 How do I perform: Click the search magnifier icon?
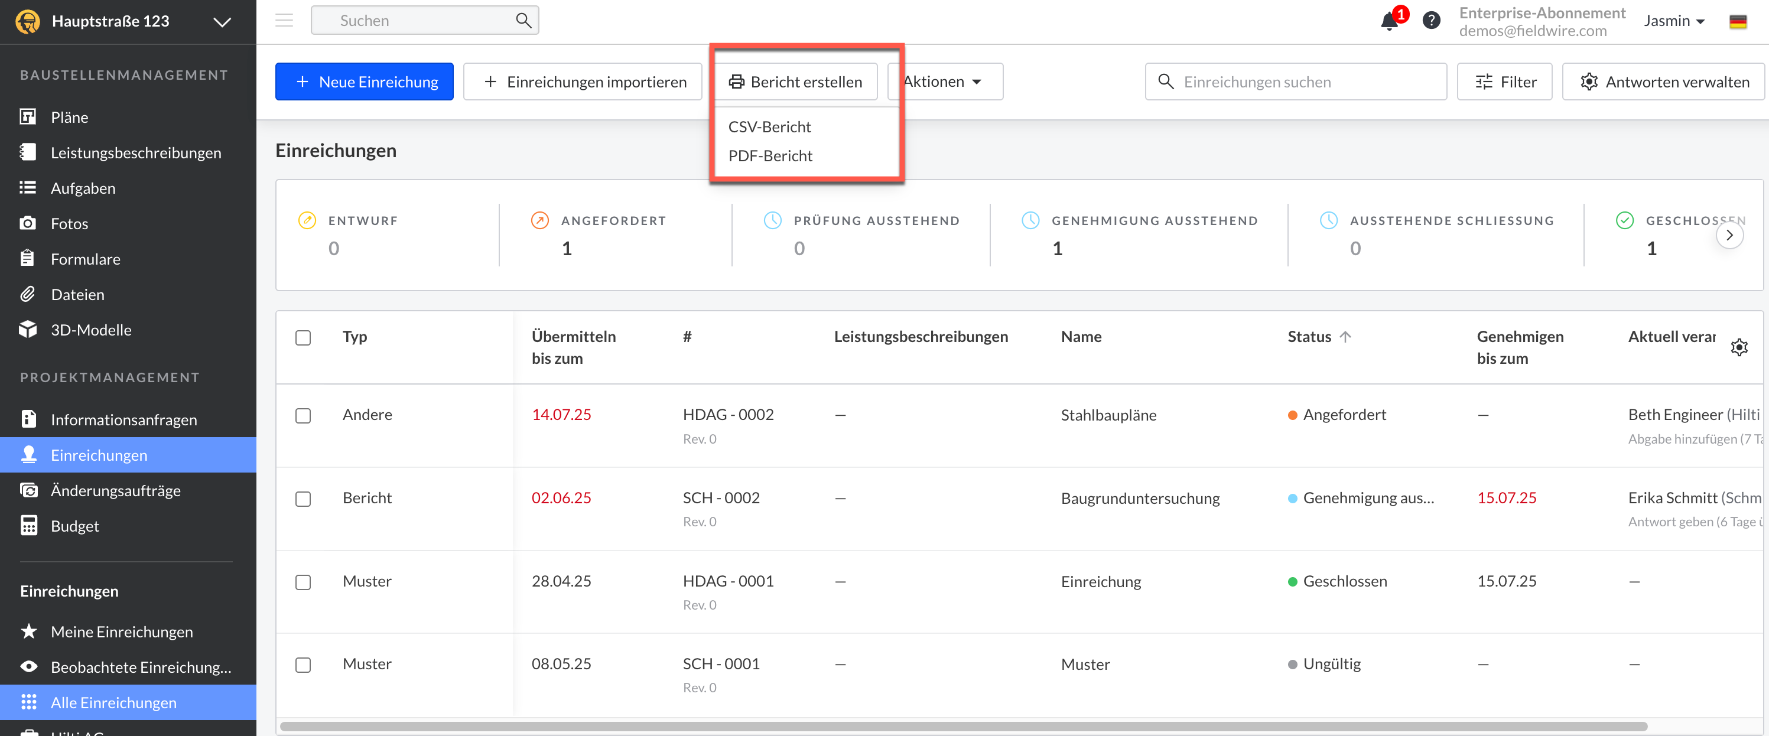[x=523, y=21]
